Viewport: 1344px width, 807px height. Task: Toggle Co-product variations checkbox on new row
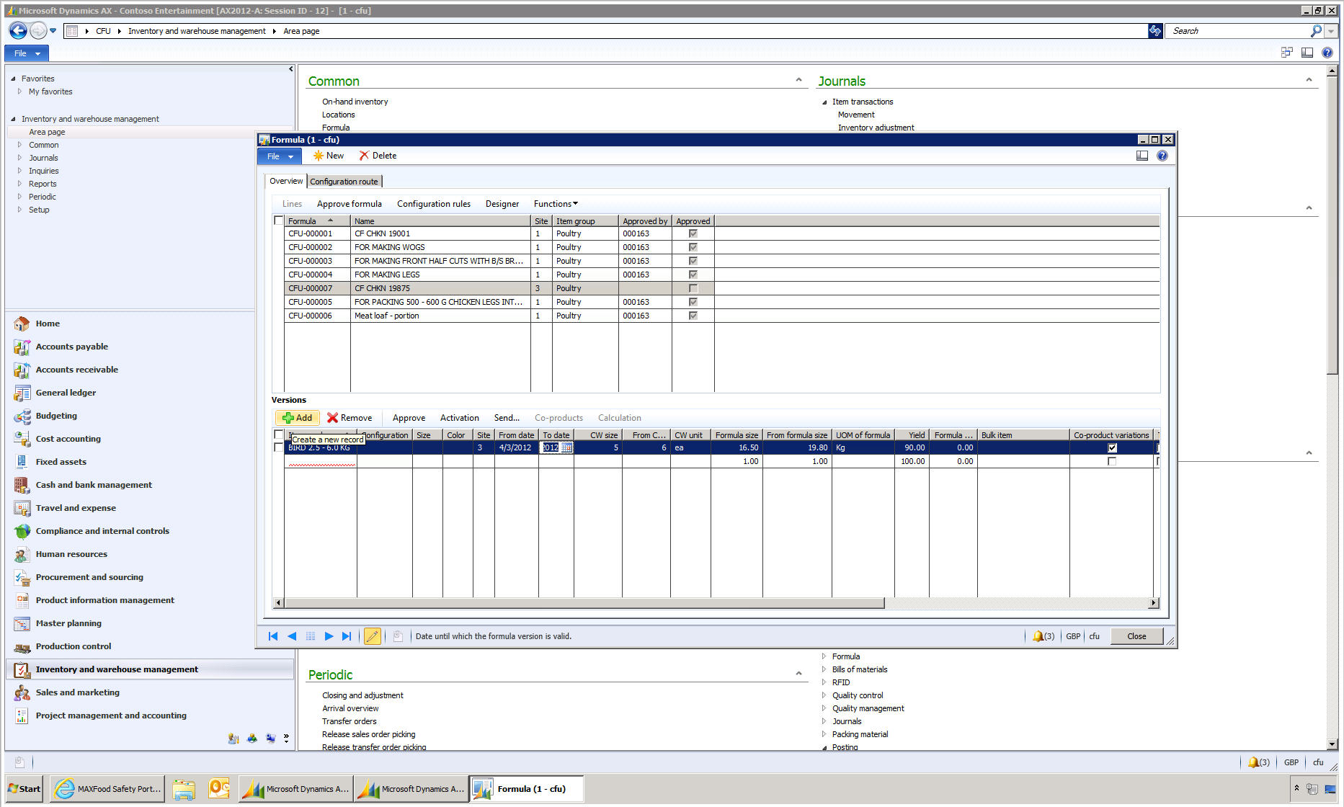pyautogui.click(x=1112, y=461)
